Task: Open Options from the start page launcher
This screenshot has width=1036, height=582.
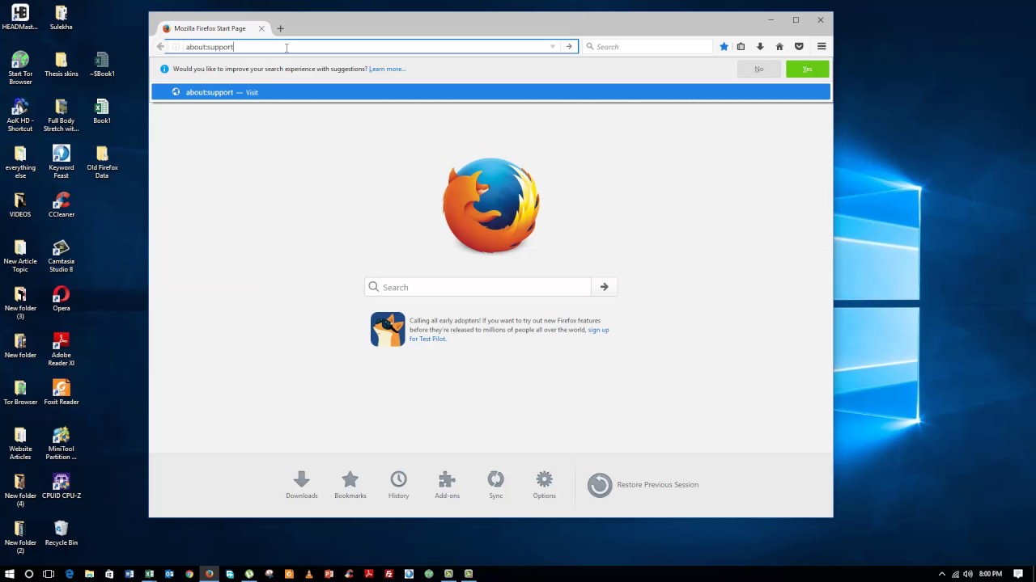Action: click(x=544, y=485)
